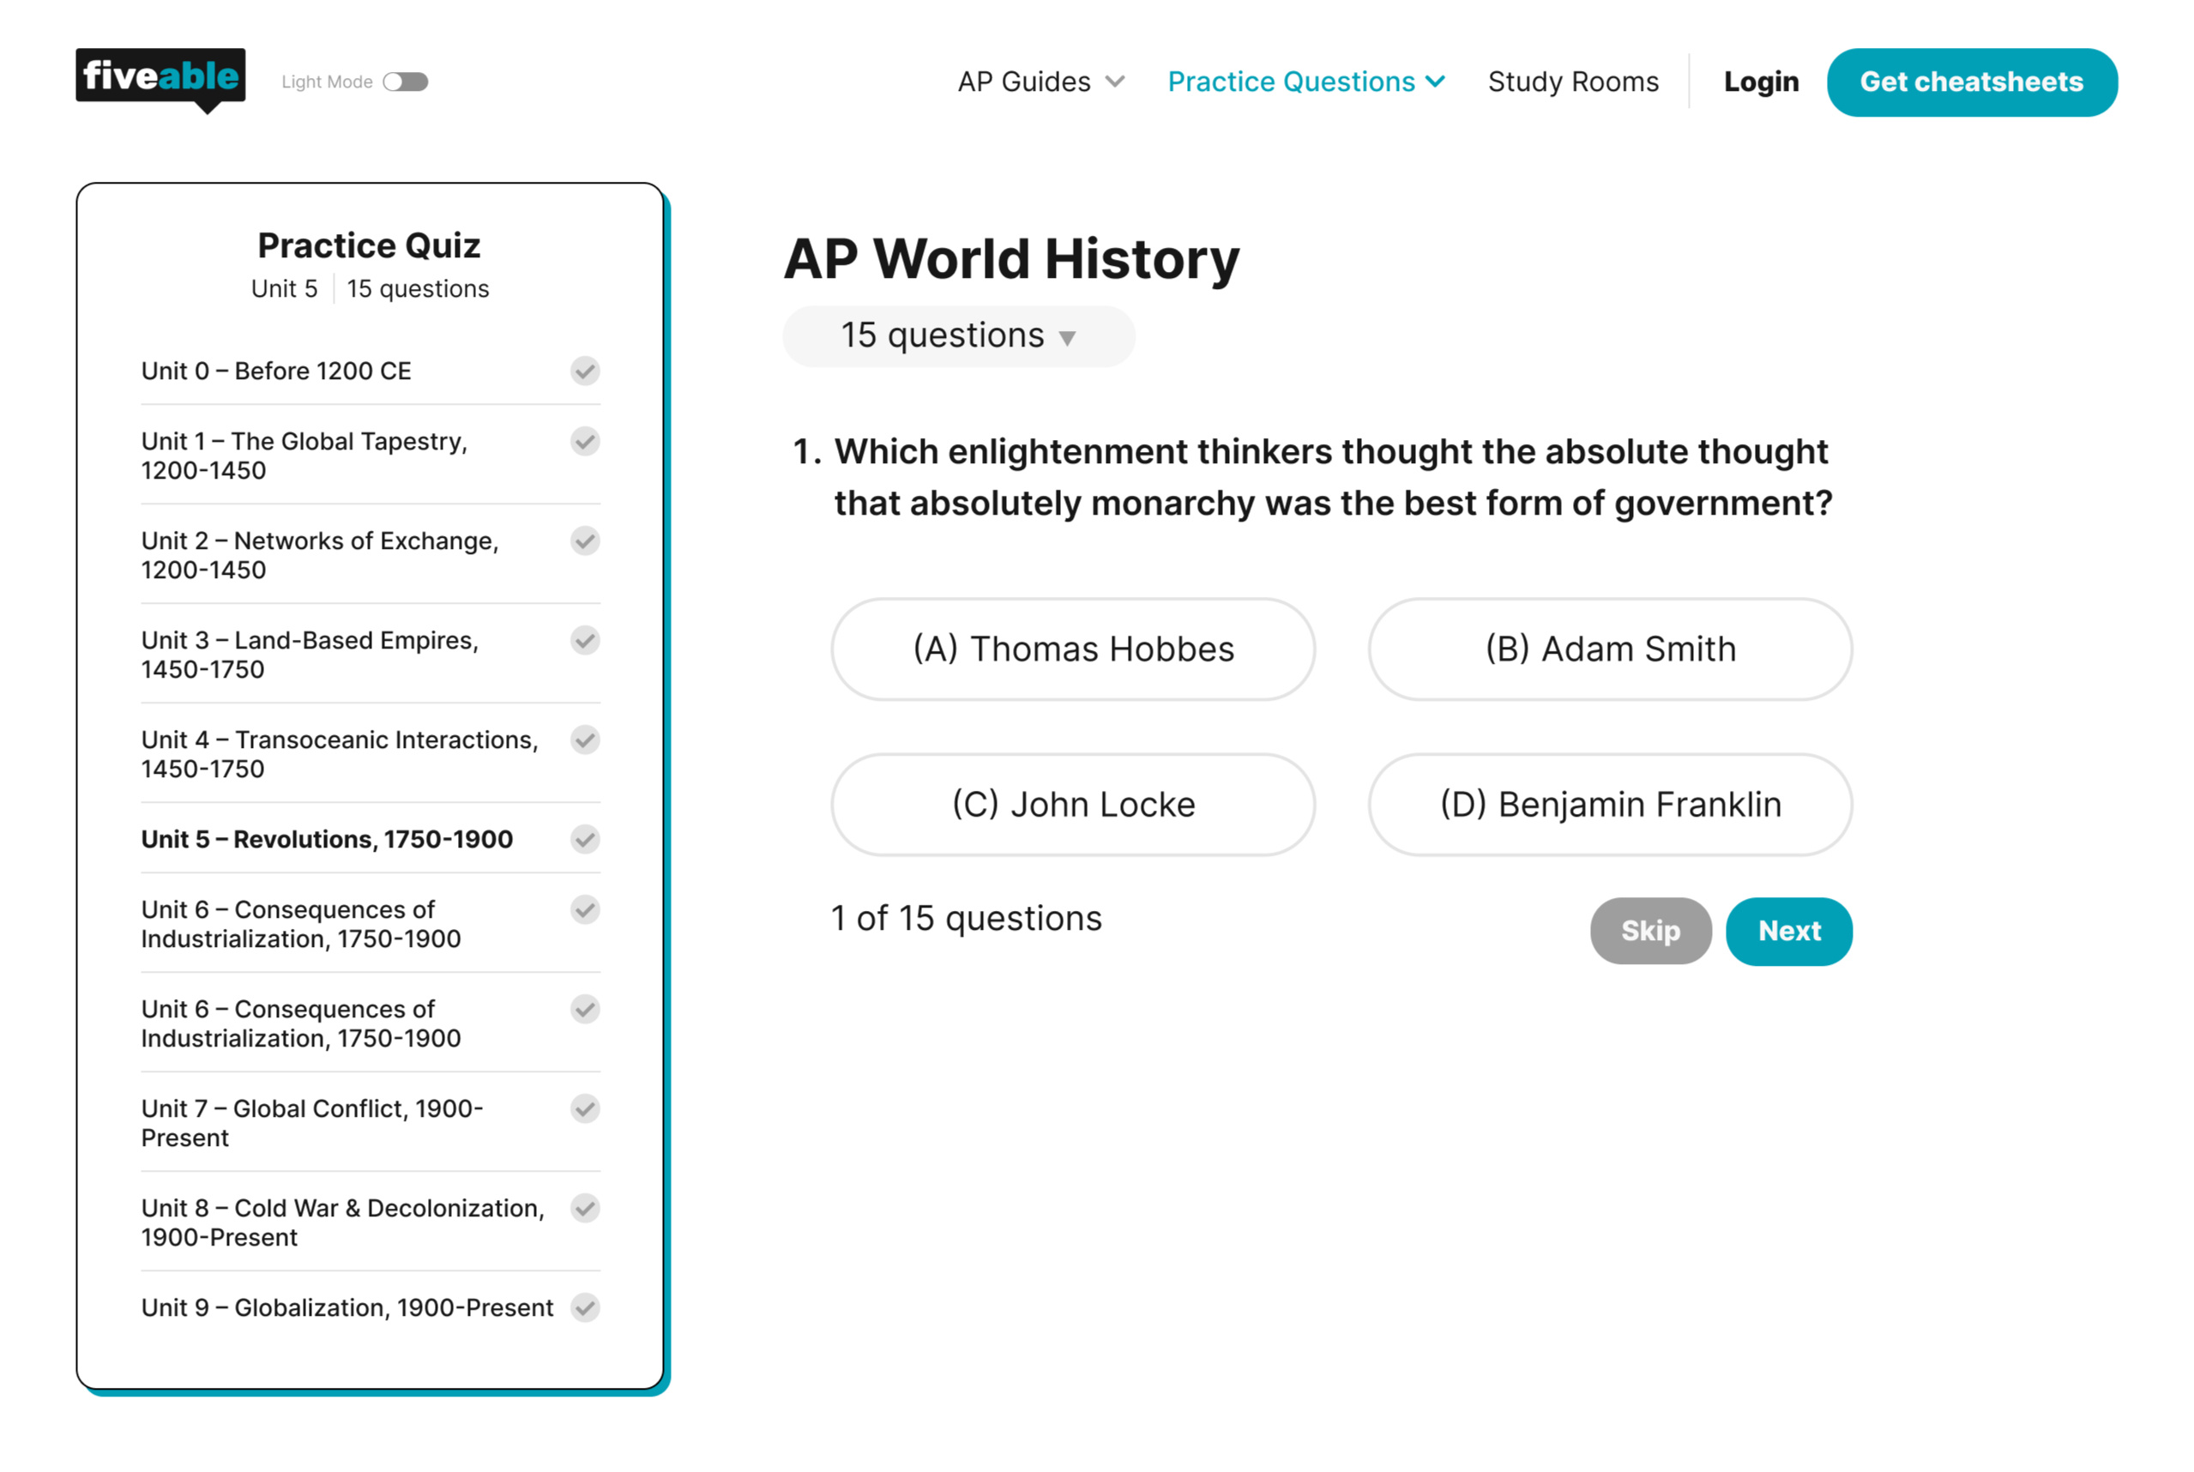The width and height of the screenshot is (2194, 1472).
Task: Click checkmark icon for Unit 0
Action: tap(585, 371)
